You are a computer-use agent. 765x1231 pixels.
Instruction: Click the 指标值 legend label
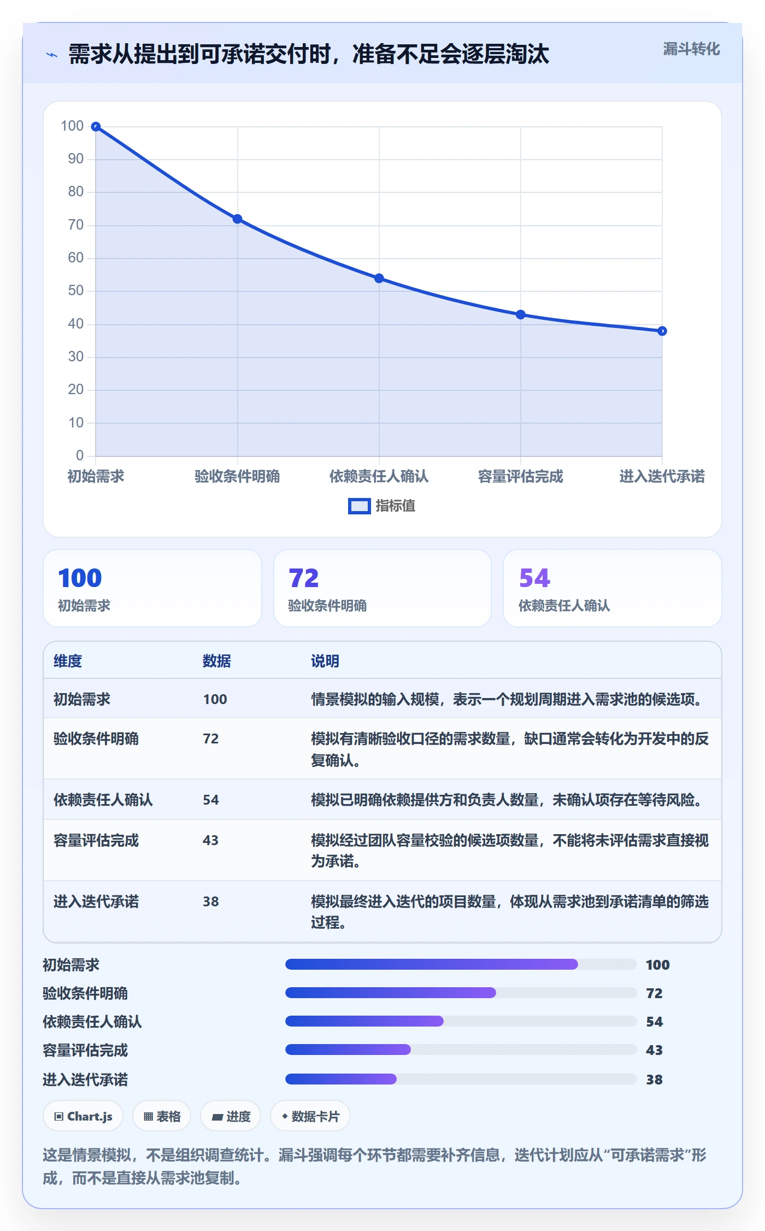[x=396, y=506]
